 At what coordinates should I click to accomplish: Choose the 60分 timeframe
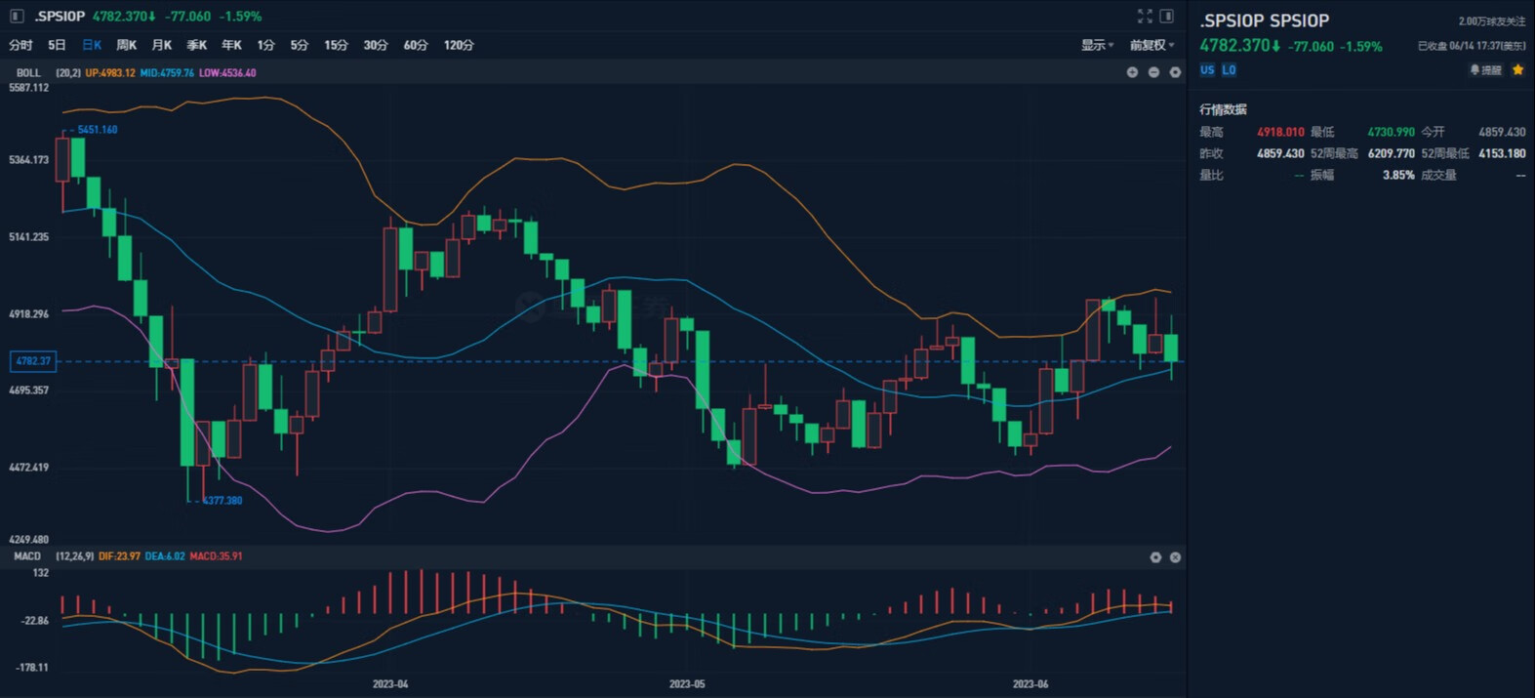(x=416, y=45)
